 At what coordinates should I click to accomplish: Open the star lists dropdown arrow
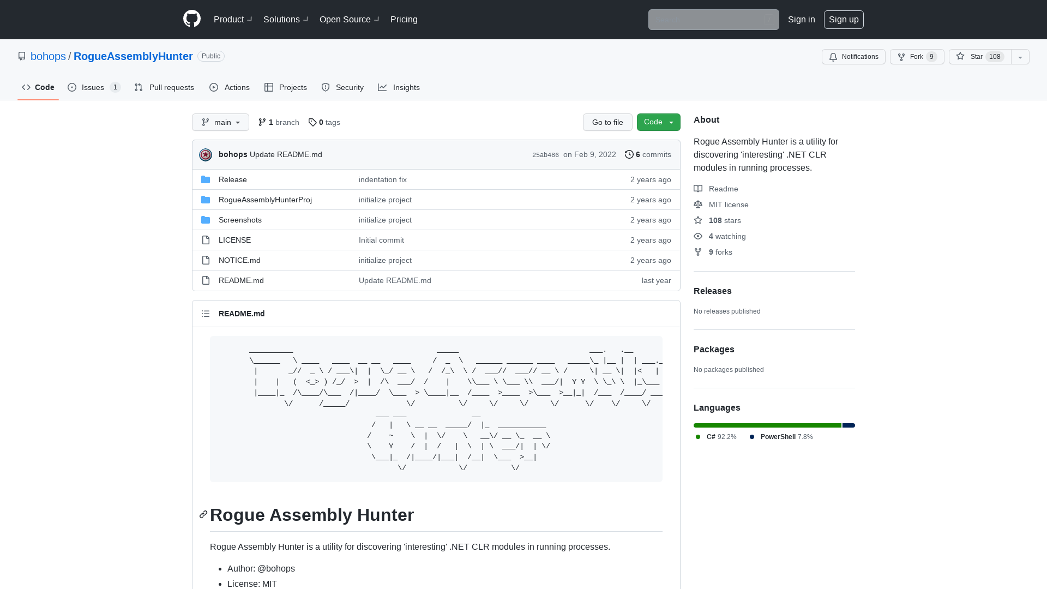tap(1020, 57)
